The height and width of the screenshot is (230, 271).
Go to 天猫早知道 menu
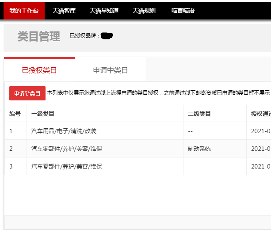104,11
